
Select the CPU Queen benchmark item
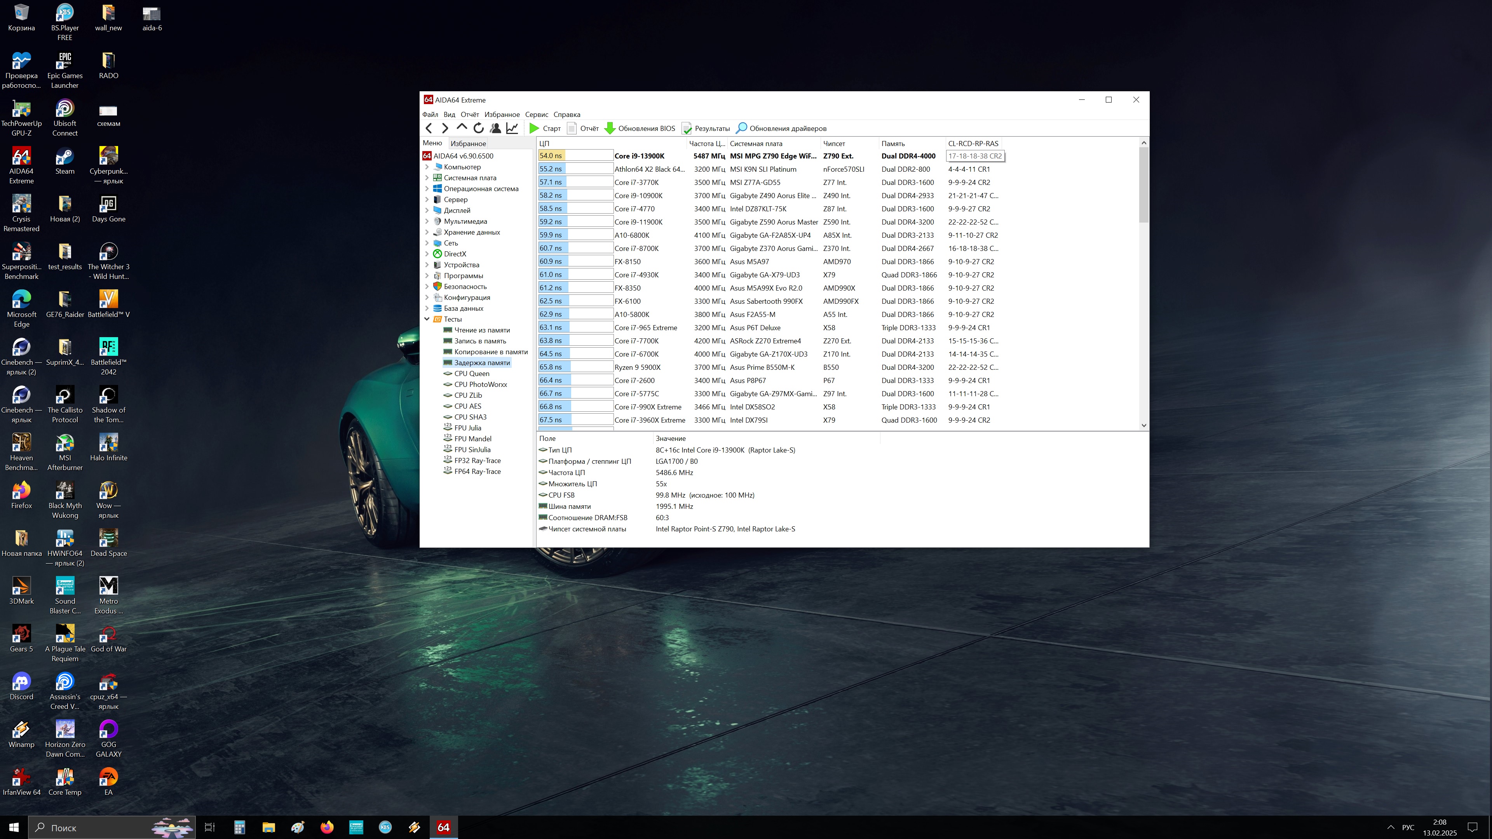pos(471,373)
